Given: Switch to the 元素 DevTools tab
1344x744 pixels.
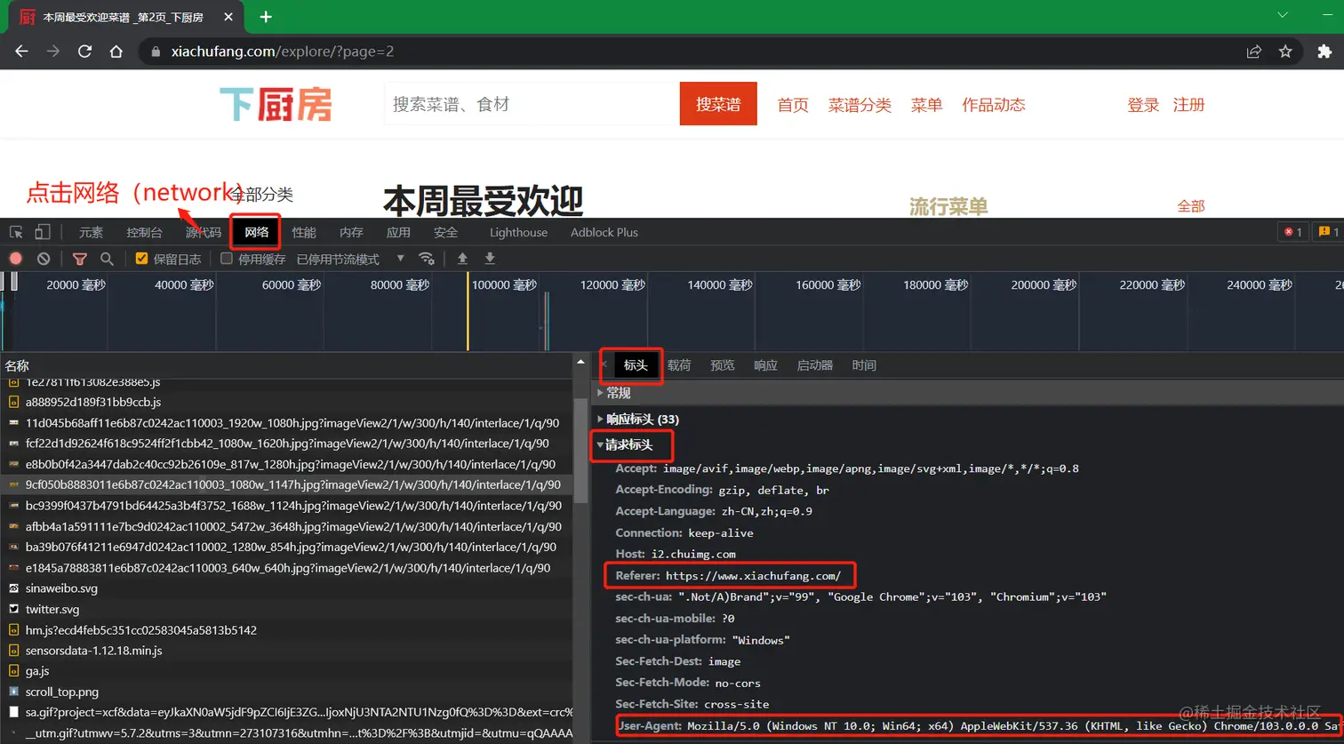Looking at the screenshot, I should tap(91, 232).
